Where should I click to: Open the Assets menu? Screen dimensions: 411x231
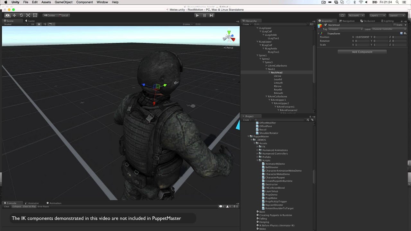pos(46,2)
